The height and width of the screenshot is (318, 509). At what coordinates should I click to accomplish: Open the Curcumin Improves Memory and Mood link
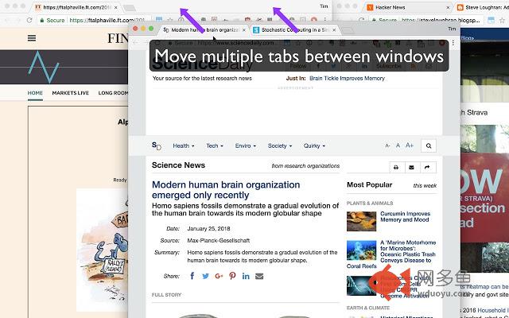click(x=405, y=216)
